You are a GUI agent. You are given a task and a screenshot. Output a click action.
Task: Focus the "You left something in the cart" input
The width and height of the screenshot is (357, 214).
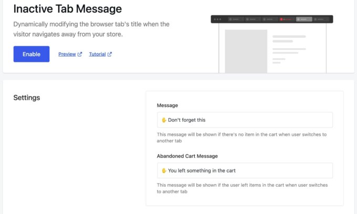tap(245, 170)
